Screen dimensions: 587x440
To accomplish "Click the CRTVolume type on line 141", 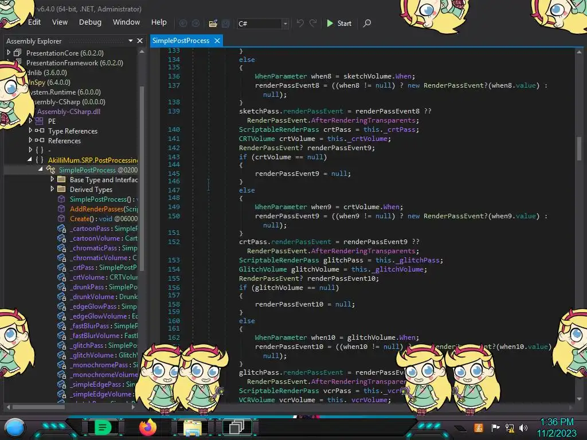I will tap(257, 139).
